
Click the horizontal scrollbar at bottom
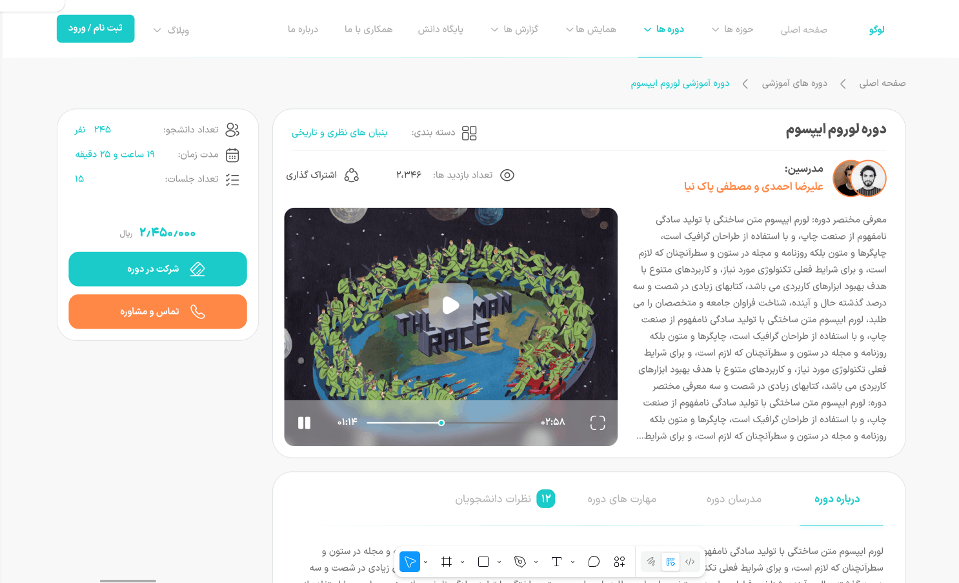tap(128, 581)
